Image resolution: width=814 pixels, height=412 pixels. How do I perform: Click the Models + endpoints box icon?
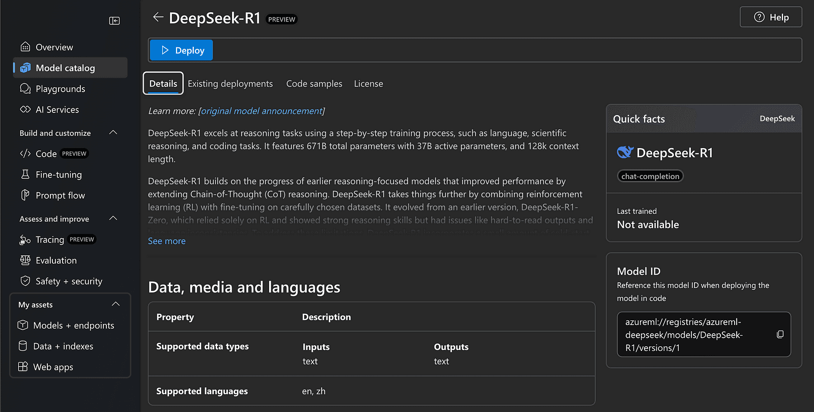[x=23, y=325]
